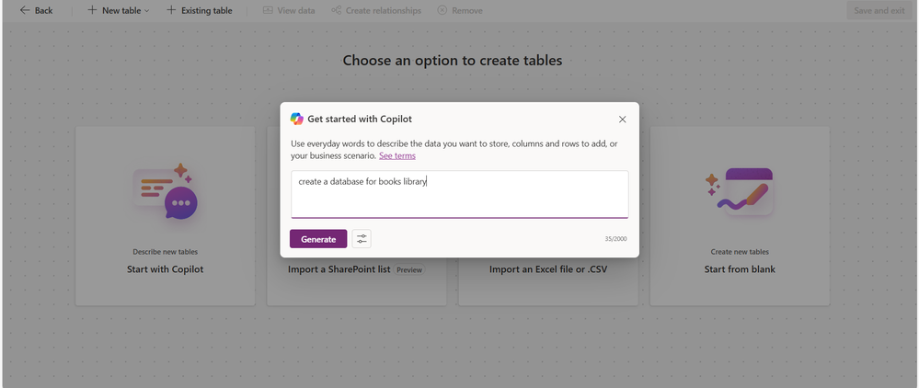Click the Copilot chat bubble illustration

(166, 191)
